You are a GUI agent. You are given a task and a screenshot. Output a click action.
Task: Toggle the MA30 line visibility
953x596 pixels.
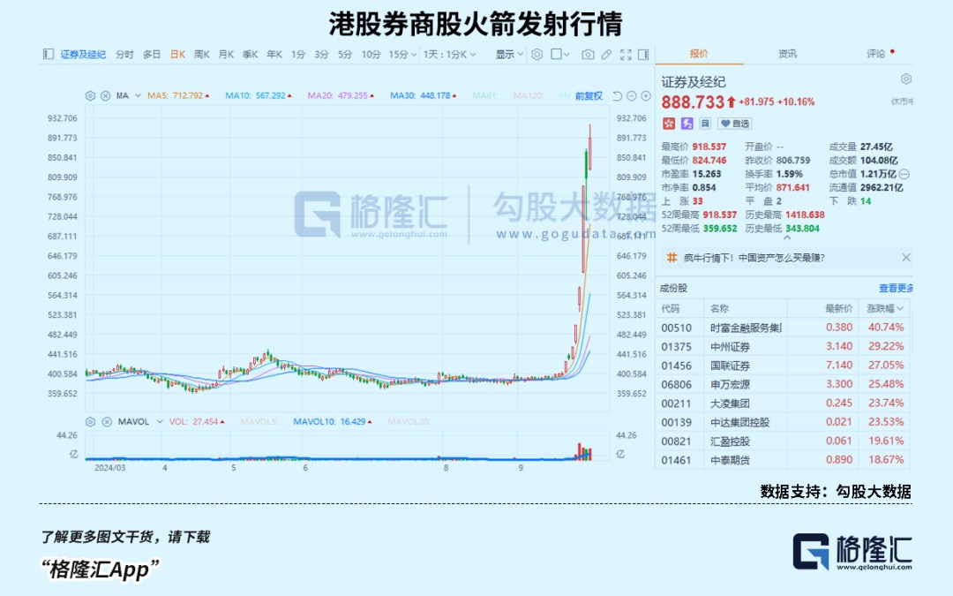click(x=423, y=95)
